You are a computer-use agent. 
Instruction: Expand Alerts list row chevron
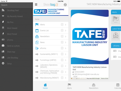click(66, 25)
